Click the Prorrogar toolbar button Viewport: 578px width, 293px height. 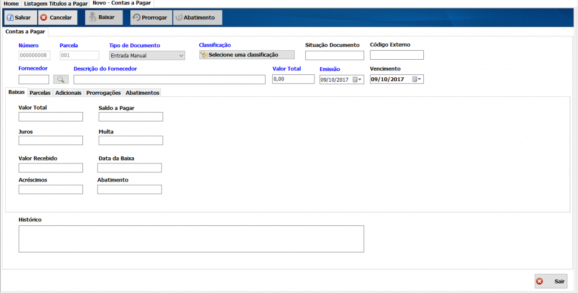click(x=151, y=17)
